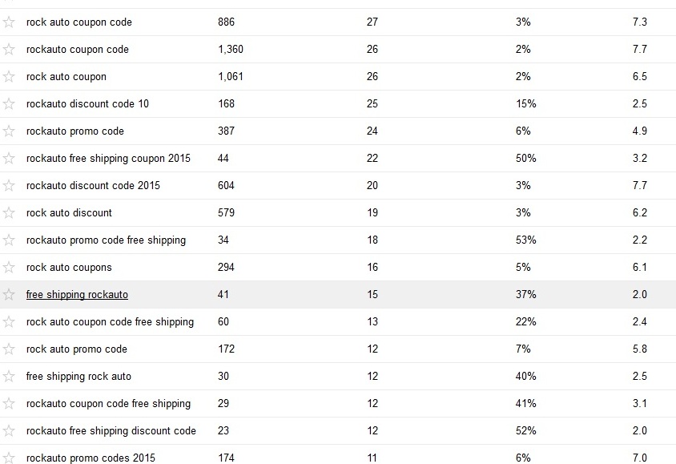Image resolution: width=676 pixels, height=464 pixels.
Task: Star the 'rockauto promo codes 2015' row
Action: (x=9, y=458)
